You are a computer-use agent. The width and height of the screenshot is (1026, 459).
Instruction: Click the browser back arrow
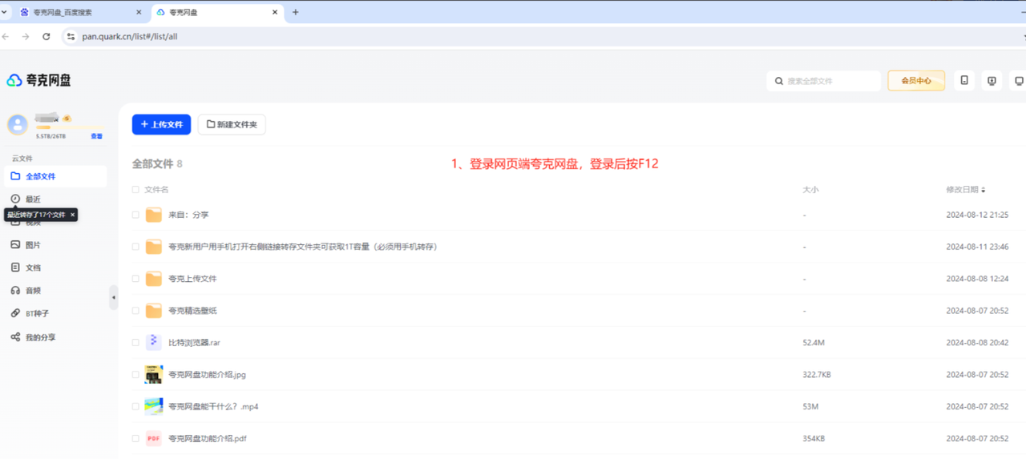6,37
